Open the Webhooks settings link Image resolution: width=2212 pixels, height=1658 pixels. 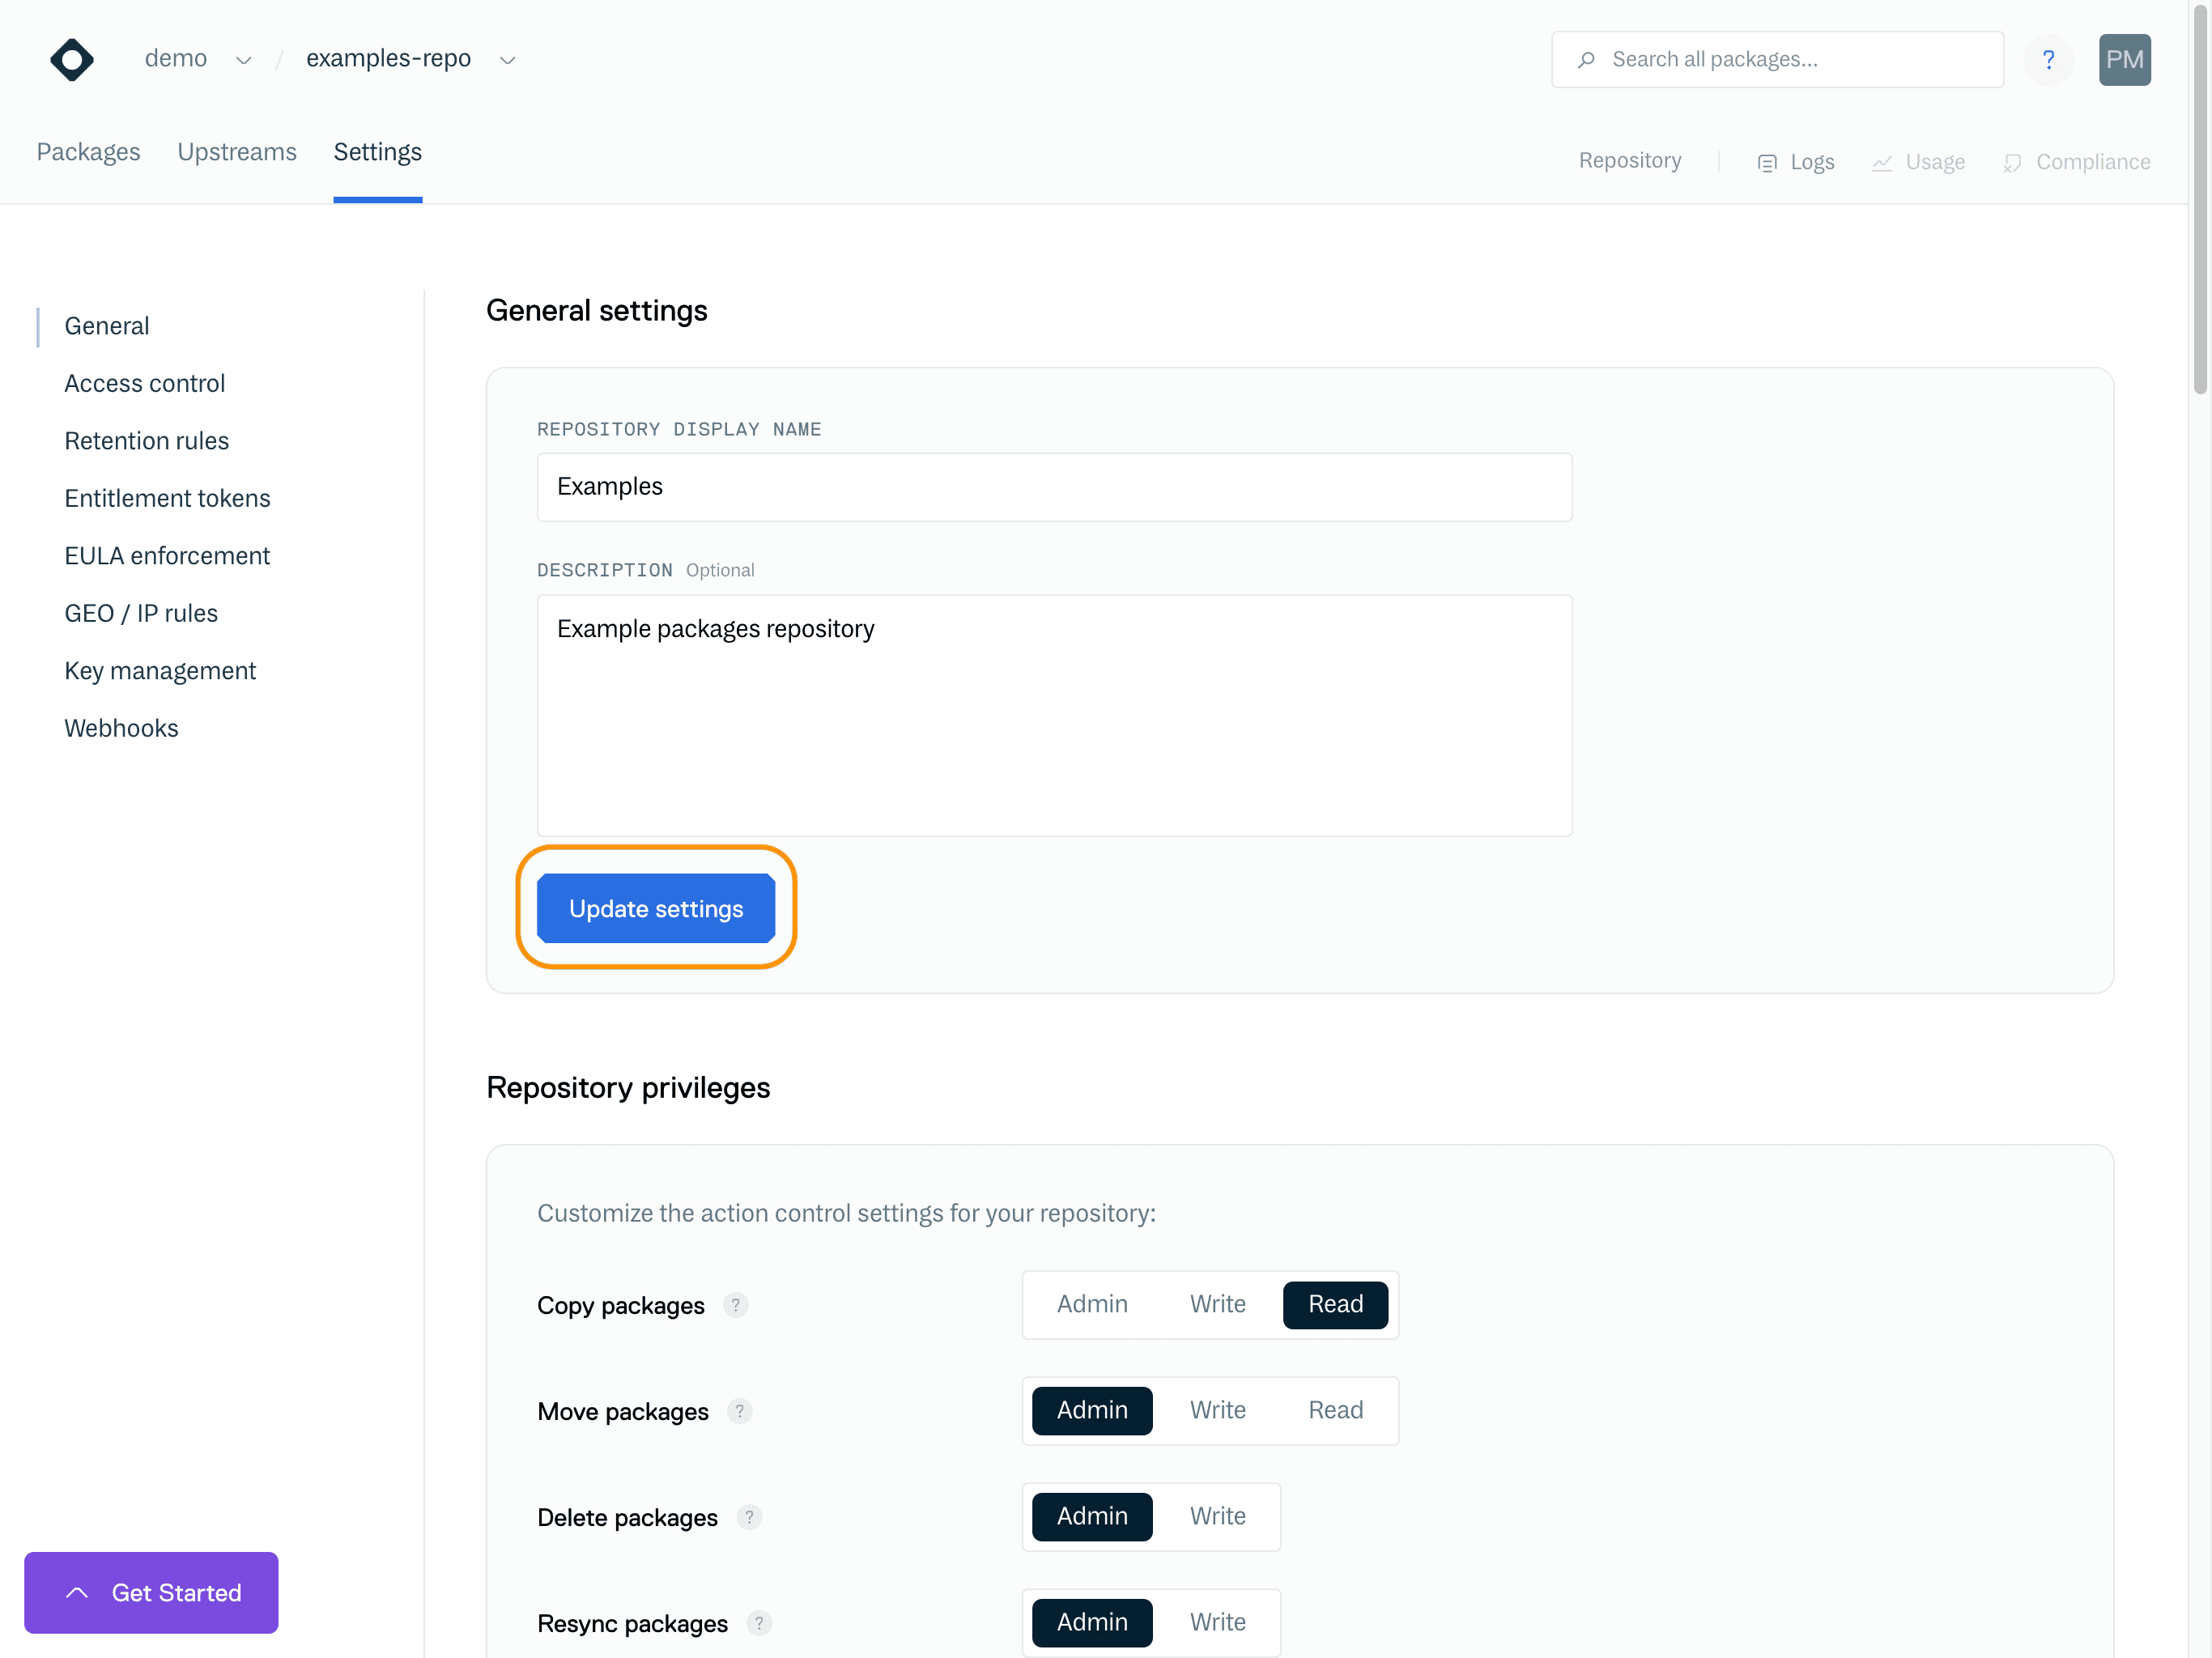[x=121, y=727]
